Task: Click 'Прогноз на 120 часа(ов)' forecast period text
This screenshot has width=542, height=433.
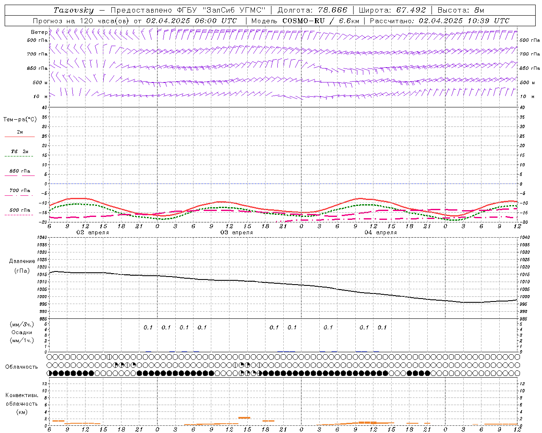Action: tap(81, 21)
